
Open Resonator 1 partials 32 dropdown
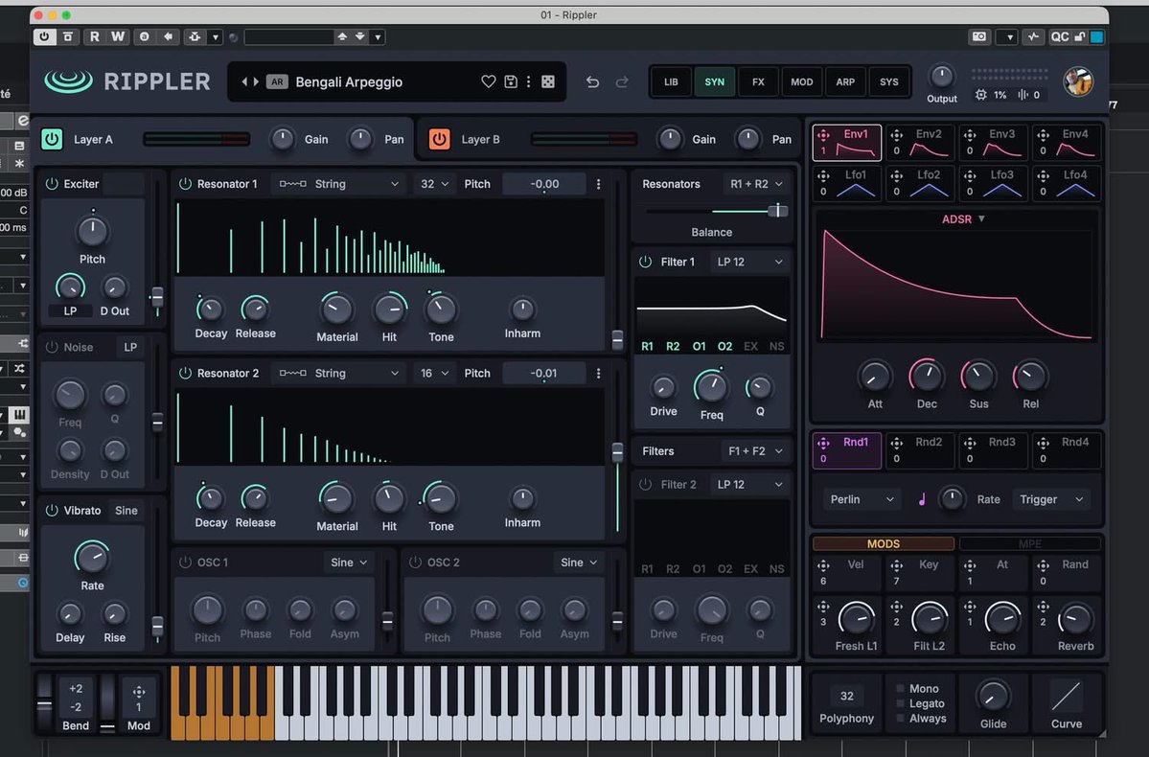(434, 184)
